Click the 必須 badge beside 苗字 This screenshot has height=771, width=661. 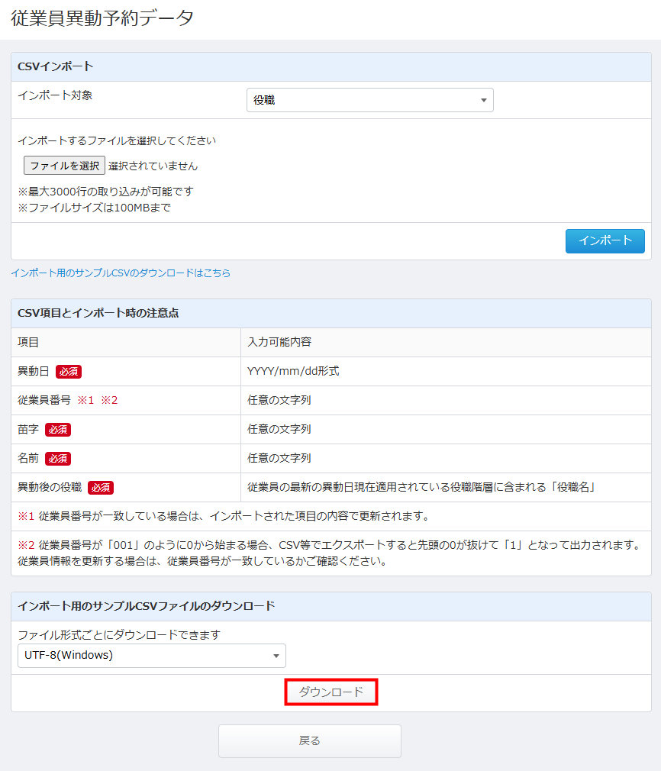point(58,430)
